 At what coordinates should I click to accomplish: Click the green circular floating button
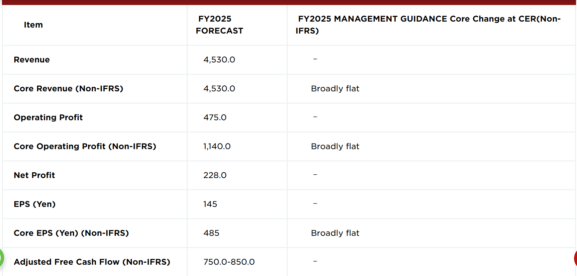point(1,257)
